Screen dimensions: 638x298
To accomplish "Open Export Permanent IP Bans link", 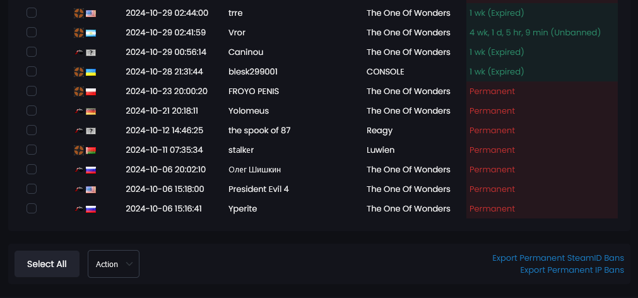I will [x=572, y=270].
